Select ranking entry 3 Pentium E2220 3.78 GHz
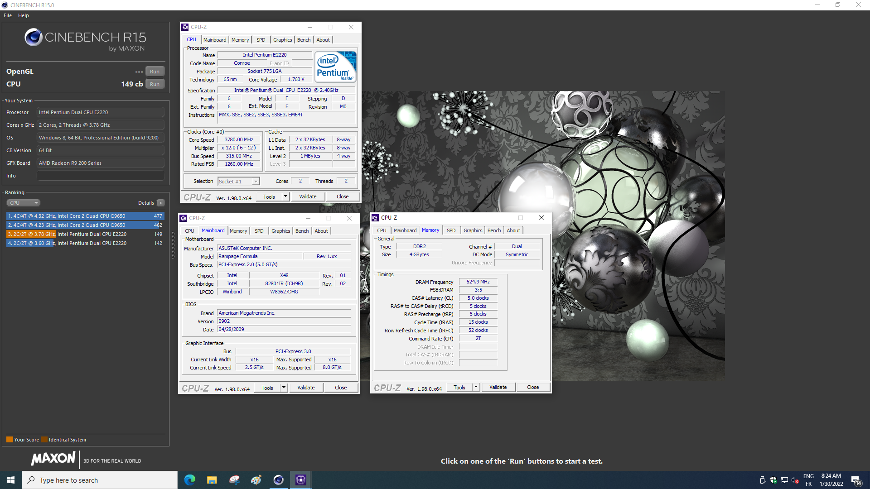 (x=85, y=234)
